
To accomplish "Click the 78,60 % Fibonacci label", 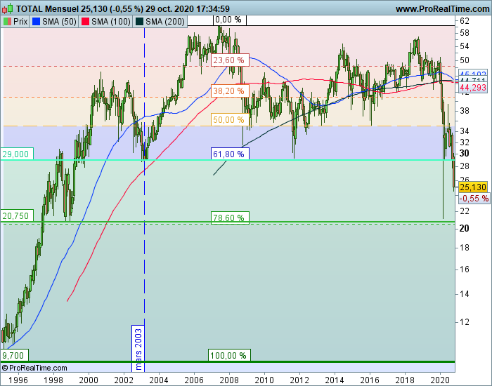I will pos(230,218).
